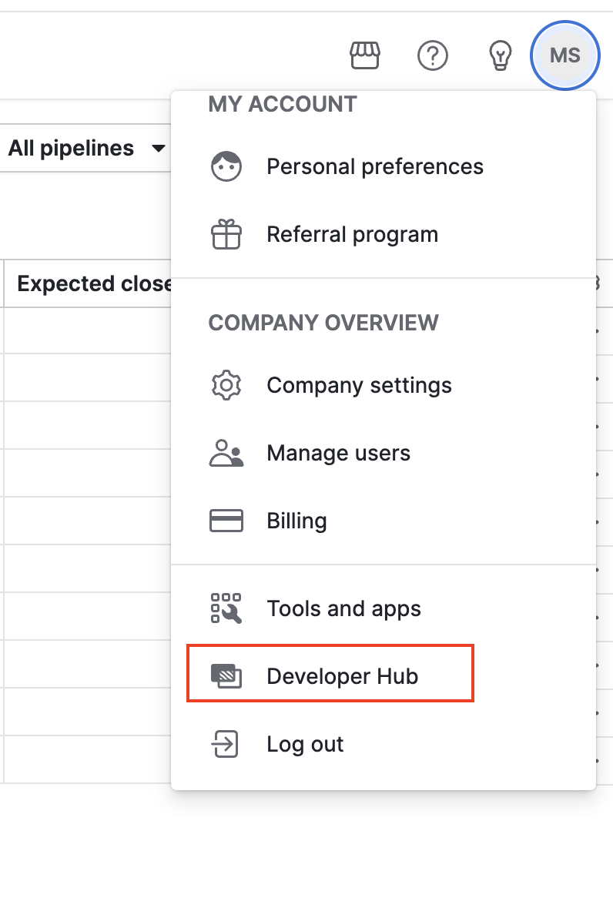613x898 pixels.
Task: Choose Log out from account menu
Action: 384,744
